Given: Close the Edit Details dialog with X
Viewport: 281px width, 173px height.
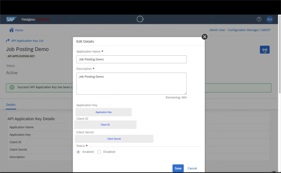Looking at the screenshot, I should pyautogui.click(x=205, y=37).
